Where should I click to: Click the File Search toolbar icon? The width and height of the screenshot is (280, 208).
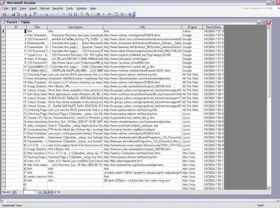(18, 14)
